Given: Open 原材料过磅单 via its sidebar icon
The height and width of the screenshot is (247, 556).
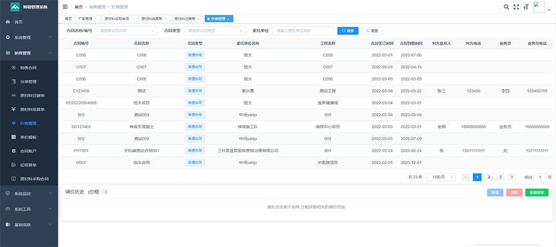Looking at the screenshot, I should [14, 95].
